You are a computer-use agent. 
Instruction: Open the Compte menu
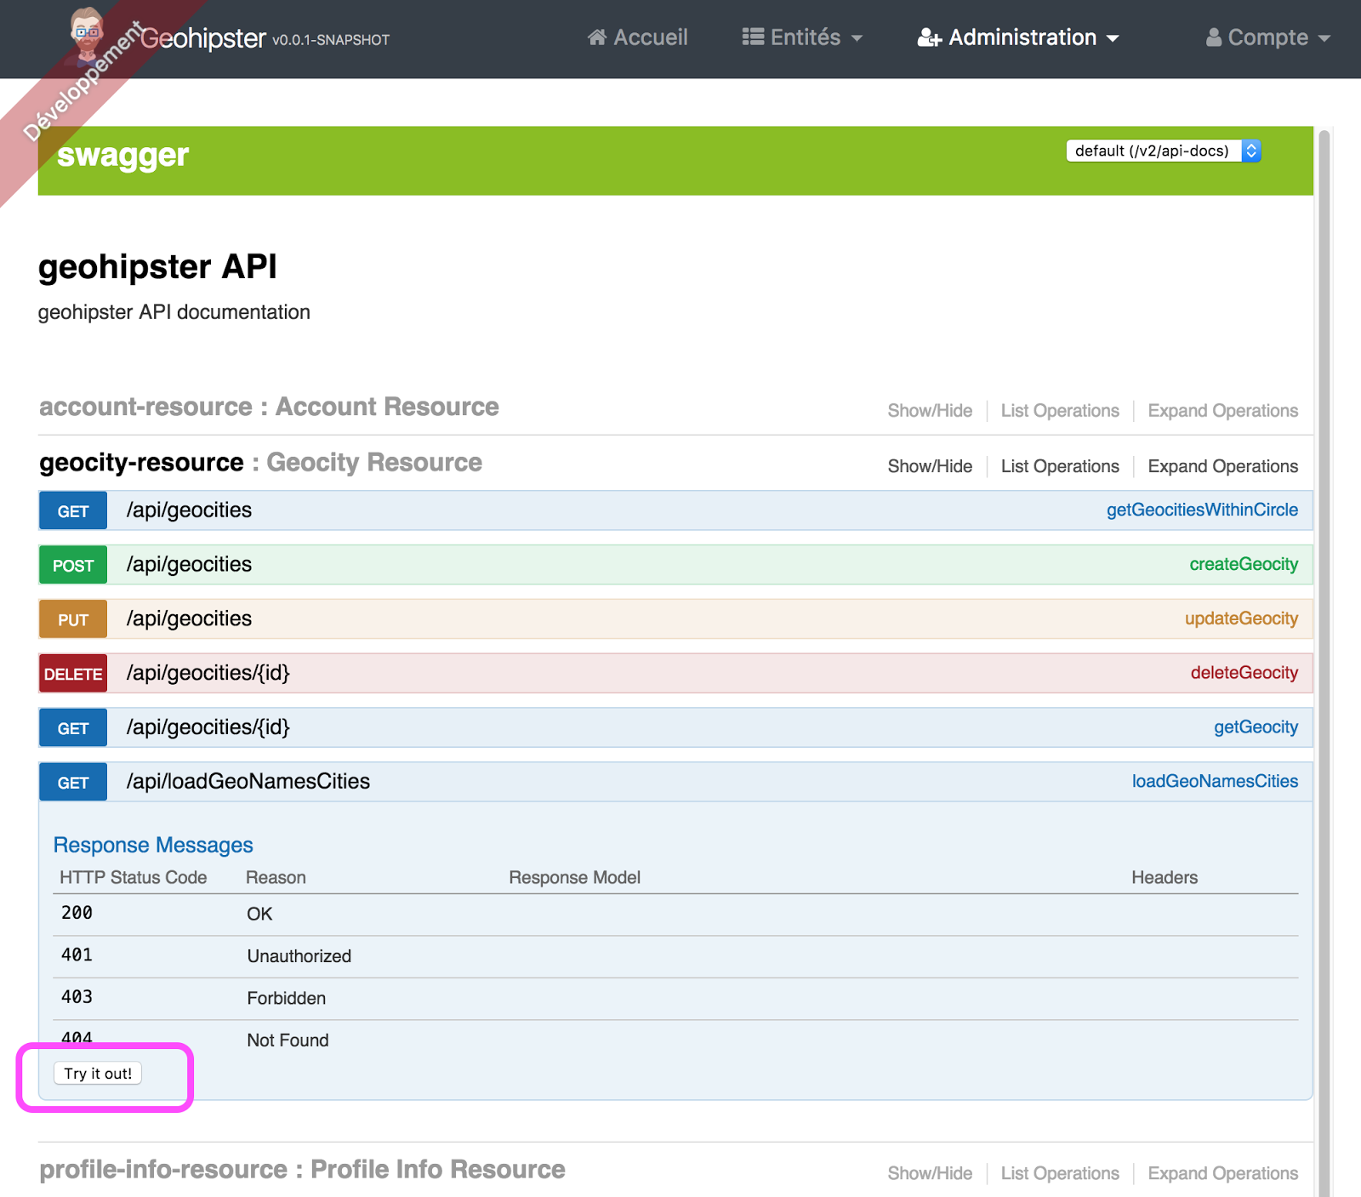click(1267, 37)
